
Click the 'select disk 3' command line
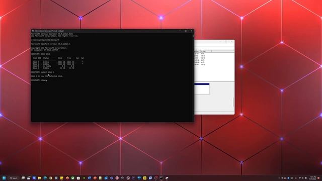click(42, 72)
